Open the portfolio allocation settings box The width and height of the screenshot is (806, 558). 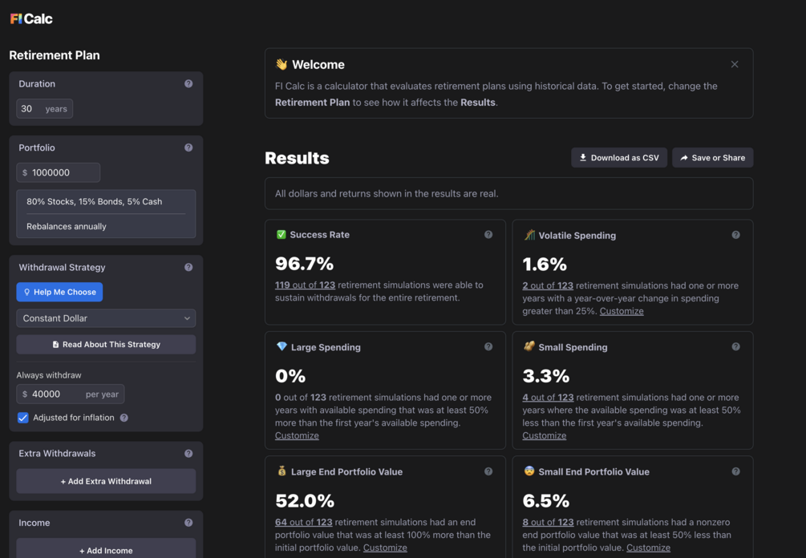click(x=106, y=213)
